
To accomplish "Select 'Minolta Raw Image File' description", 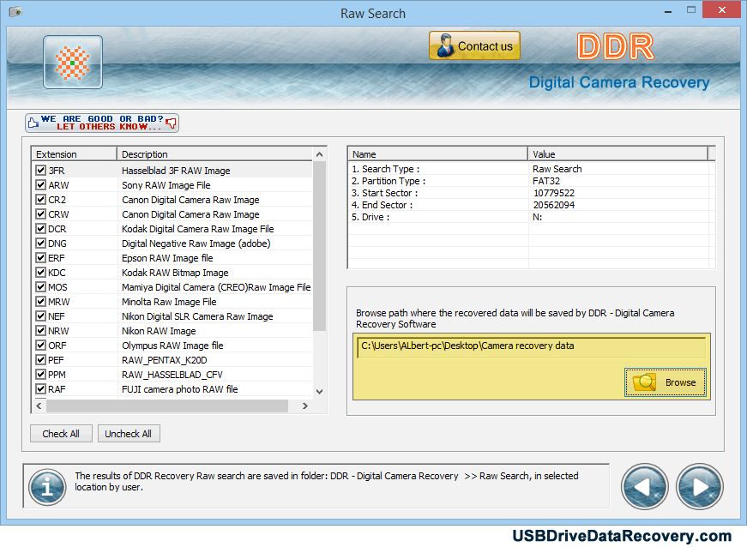I will pos(169,302).
